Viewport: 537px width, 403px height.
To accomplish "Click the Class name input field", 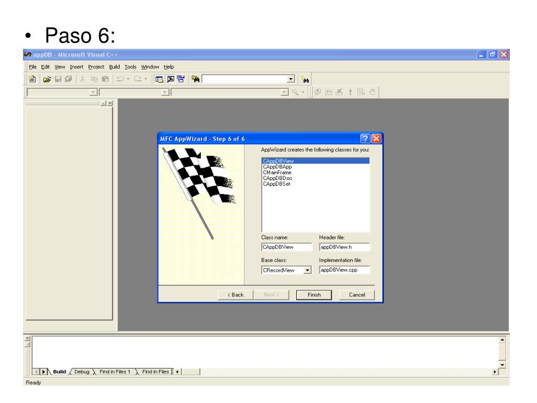I will click(287, 247).
